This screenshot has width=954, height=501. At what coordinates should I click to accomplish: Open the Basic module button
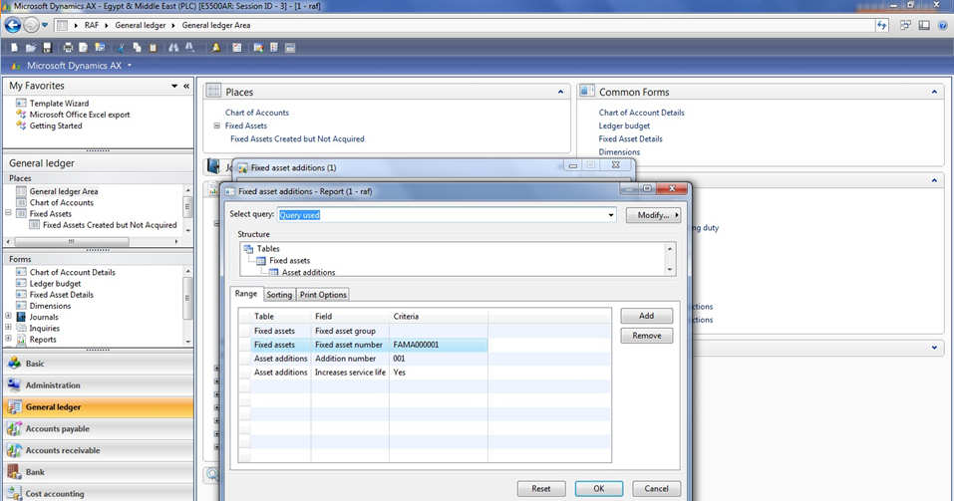[98, 364]
